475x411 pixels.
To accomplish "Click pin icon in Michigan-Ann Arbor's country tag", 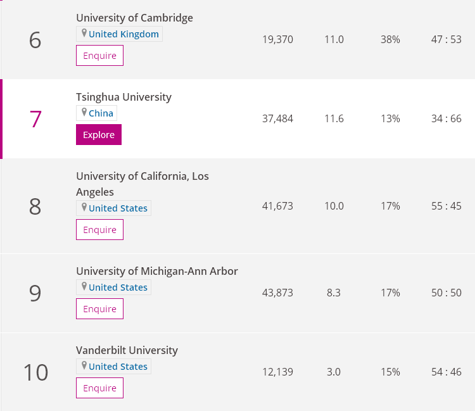I will pos(84,287).
